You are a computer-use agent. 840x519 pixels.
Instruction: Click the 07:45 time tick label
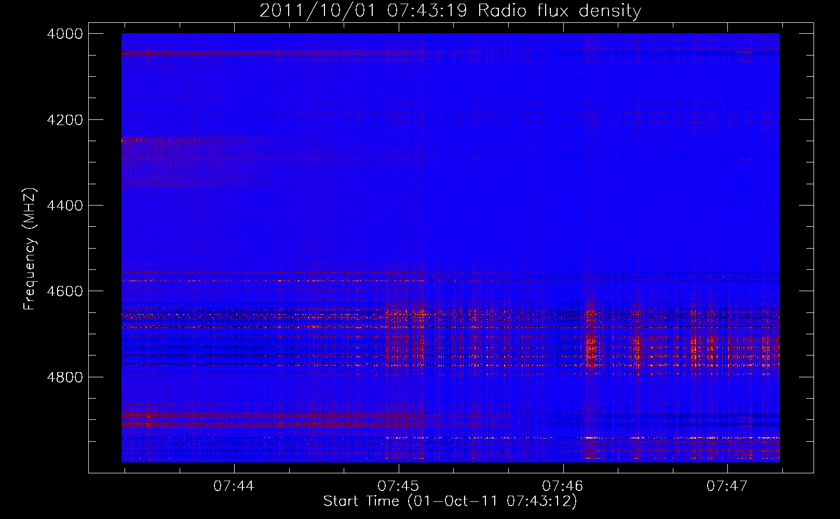click(398, 486)
